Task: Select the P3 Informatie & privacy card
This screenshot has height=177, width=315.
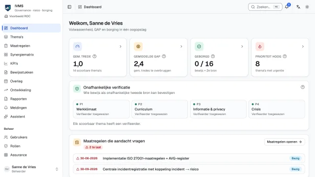Action: pos(218,109)
